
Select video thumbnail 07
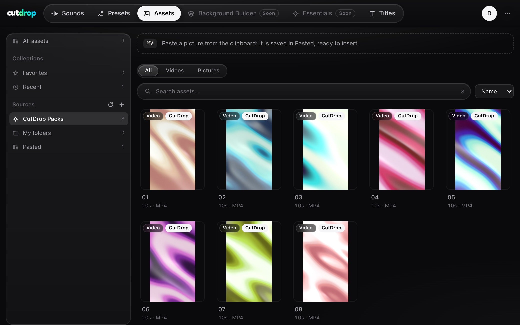[x=249, y=262]
